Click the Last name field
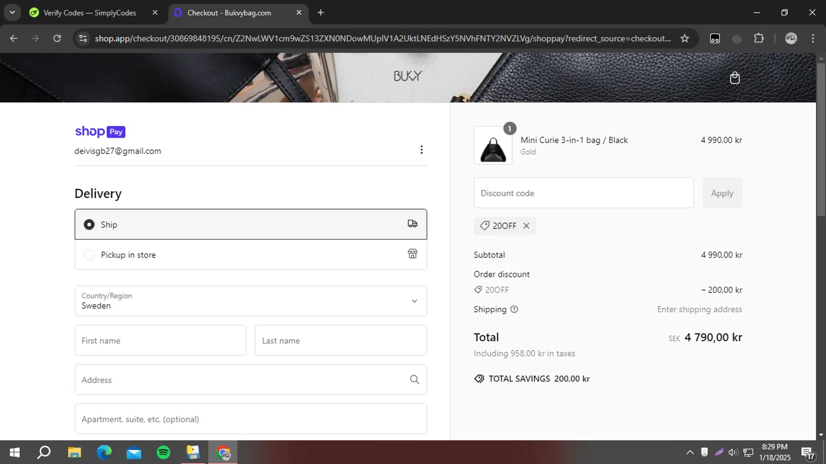The height and width of the screenshot is (464, 826). 341,340
